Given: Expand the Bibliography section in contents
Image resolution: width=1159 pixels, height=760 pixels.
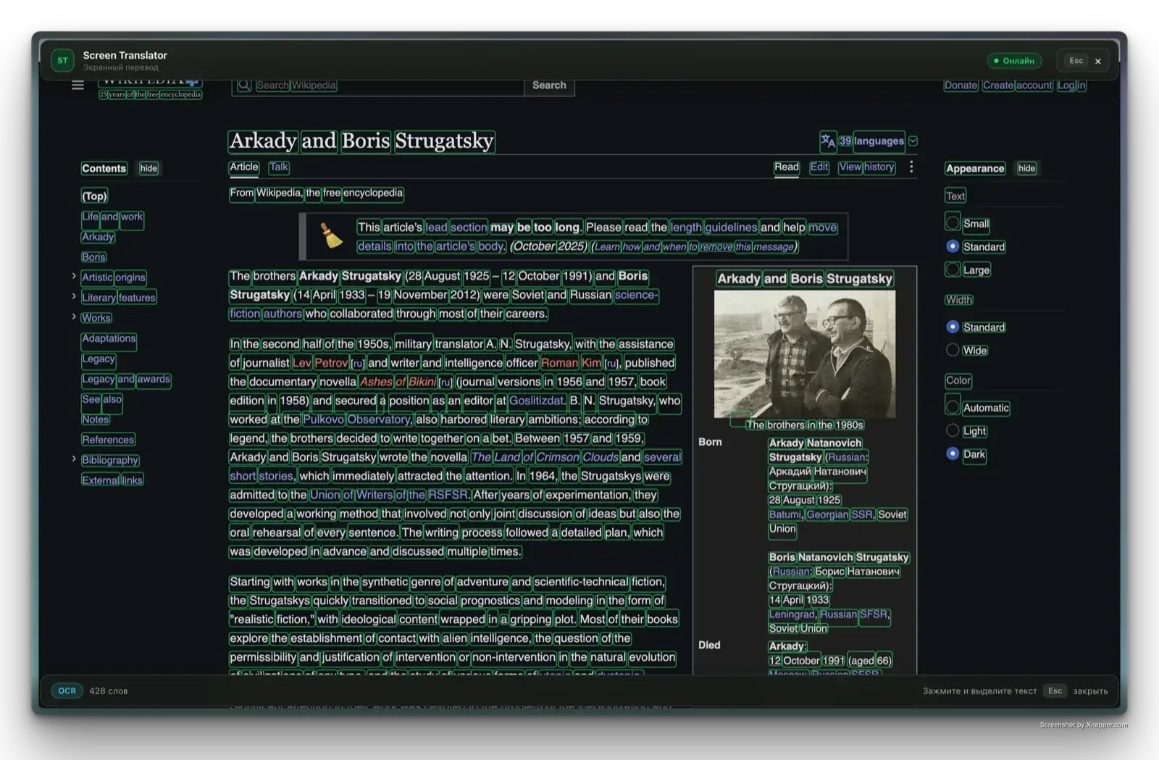Looking at the screenshot, I should pos(74,459).
